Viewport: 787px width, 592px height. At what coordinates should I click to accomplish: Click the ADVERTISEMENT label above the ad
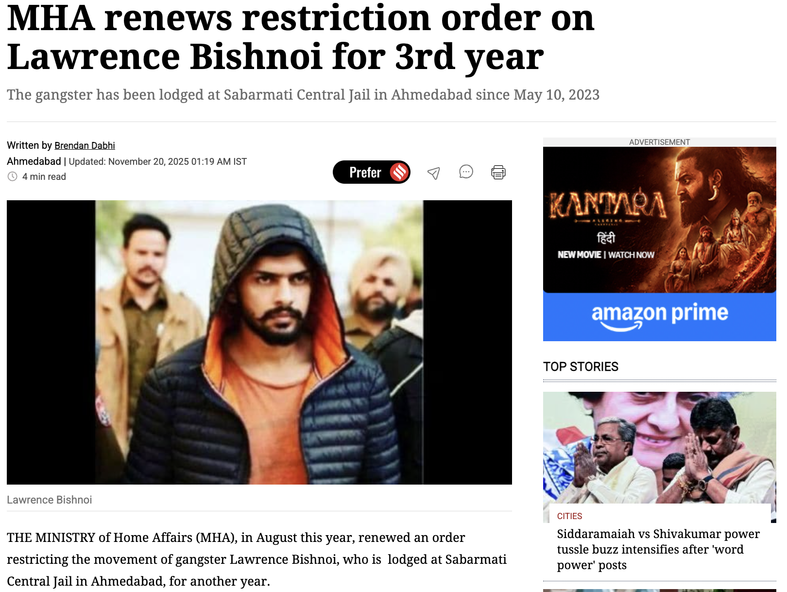click(x=659, y=142)
